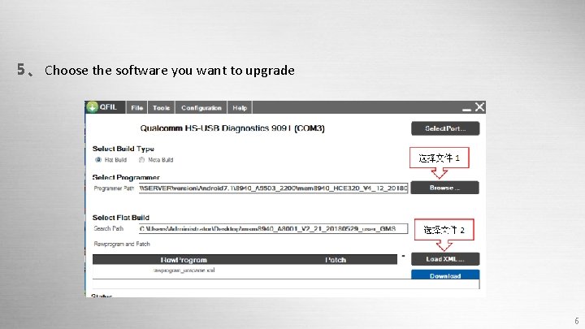Click the Programmer Path input field
Viewport: 585px width, 329px height.
(x=274, y=188)
